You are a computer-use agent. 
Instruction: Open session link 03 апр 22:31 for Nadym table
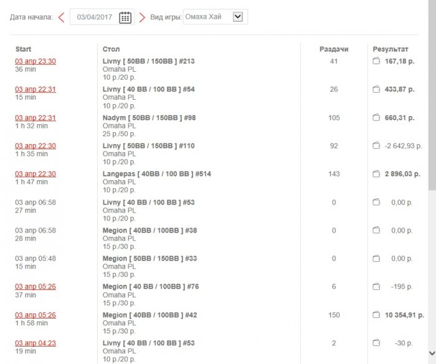(x=36, y=118)
